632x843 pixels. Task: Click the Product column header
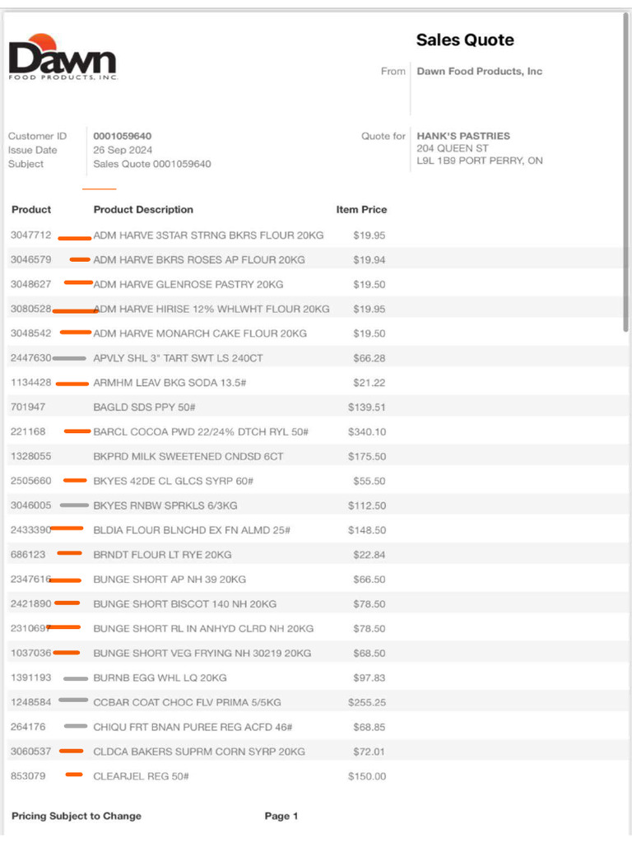pos(31,210)
